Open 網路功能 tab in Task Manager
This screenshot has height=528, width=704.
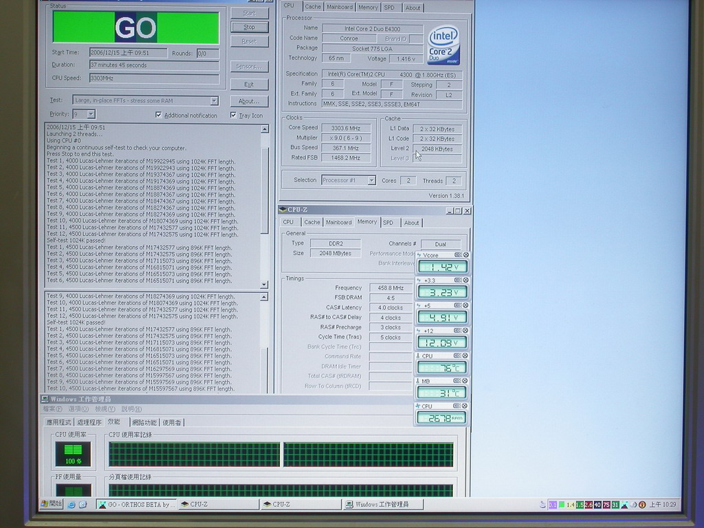pos(144,423)
